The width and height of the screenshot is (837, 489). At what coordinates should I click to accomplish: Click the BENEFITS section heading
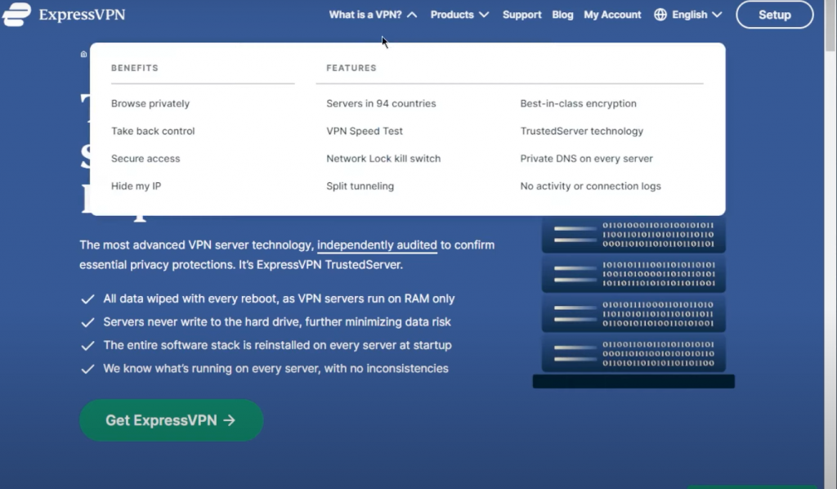pyautogui.click(x=135, y=68)
